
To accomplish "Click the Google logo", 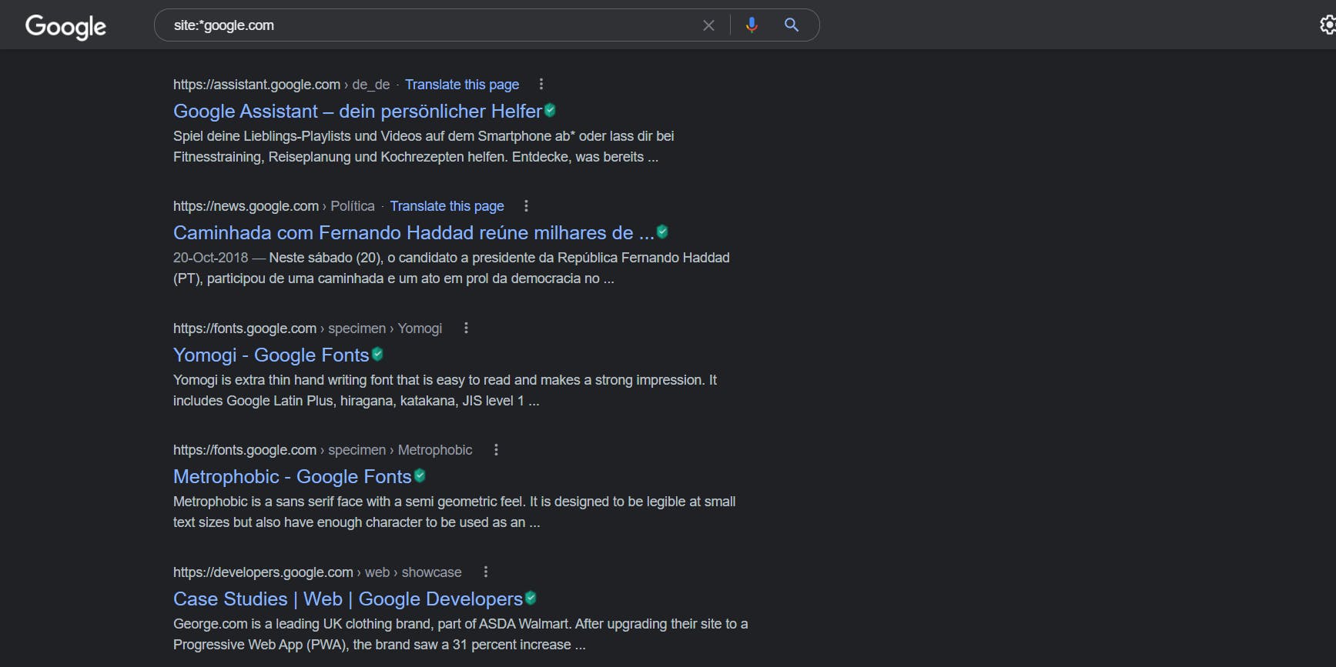I will (65, 26).
